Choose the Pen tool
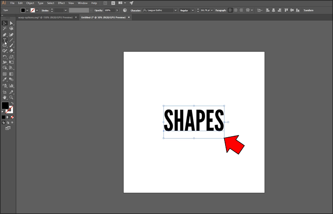Image resolution: width=333 pixels, height=214 pixels. (4, 35)
